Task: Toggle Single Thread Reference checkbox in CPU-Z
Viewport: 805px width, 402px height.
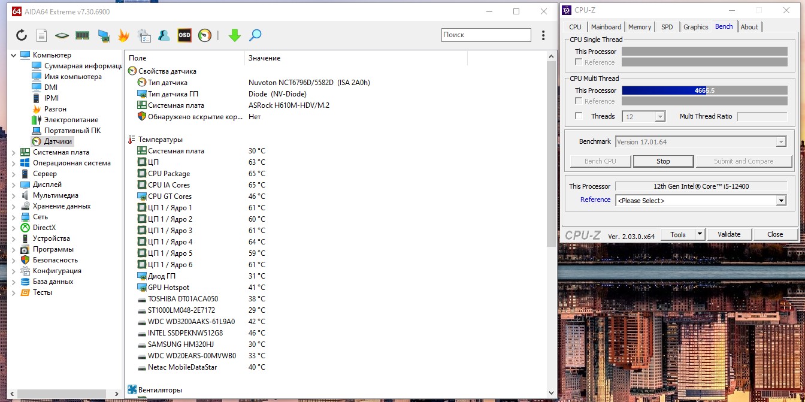Action: click(x=579, y=62)
